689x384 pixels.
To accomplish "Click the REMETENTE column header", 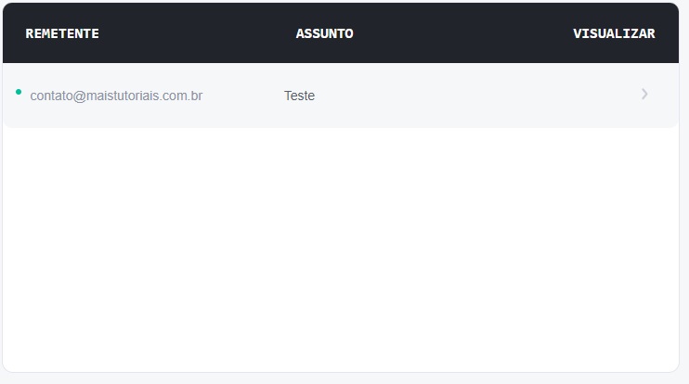I will pos(62,34).
